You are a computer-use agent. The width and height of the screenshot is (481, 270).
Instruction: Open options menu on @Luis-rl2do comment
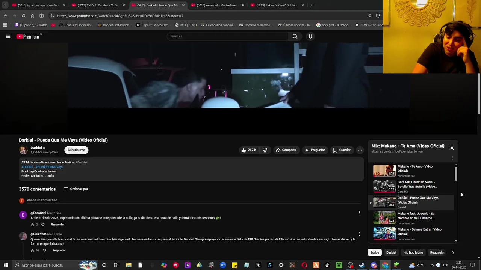359,234
